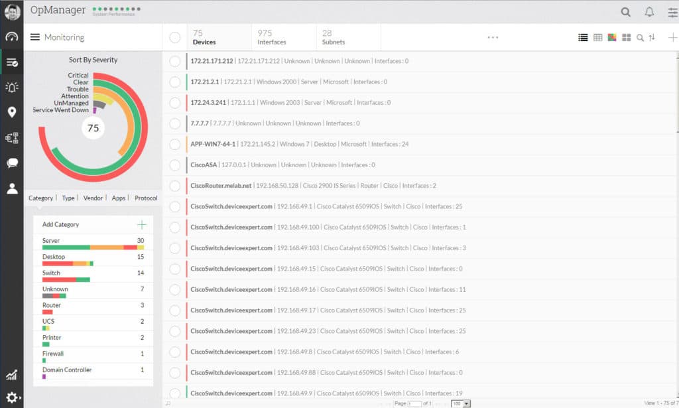Open the network topology icon in sidebar
Image resolution: width=679 pixels, height=408 pixels.
coord(12,138)
